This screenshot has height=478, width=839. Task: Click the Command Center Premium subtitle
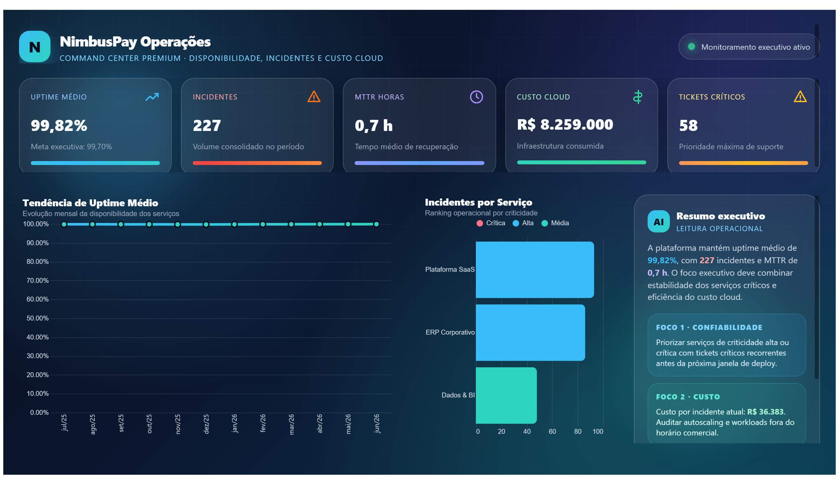pos(221,58)
